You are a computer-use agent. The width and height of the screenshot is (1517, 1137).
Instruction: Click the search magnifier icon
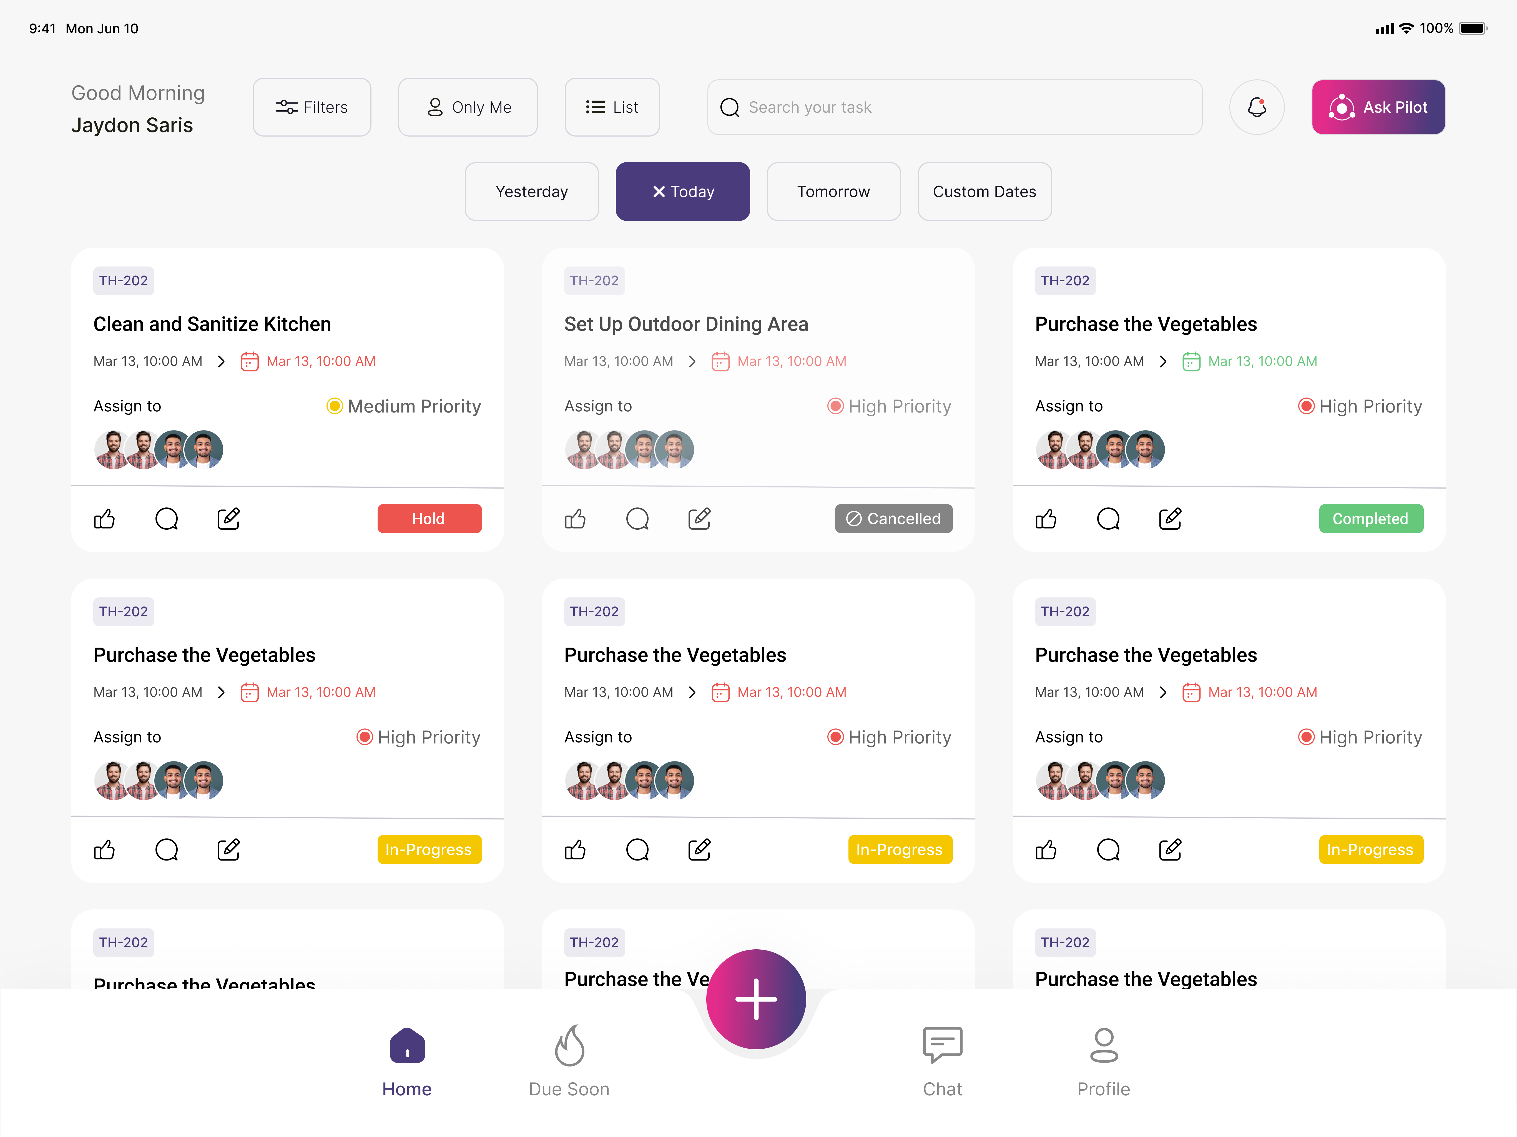tap(730, 108)
